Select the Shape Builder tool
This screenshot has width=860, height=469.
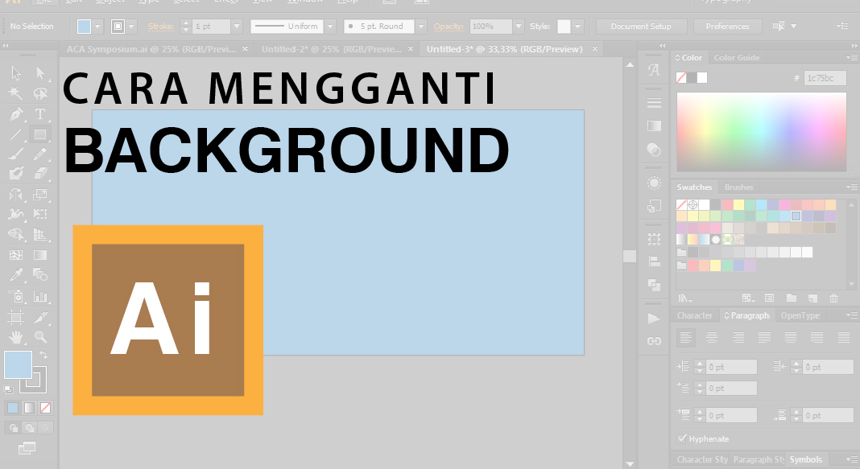coord(16,235)
